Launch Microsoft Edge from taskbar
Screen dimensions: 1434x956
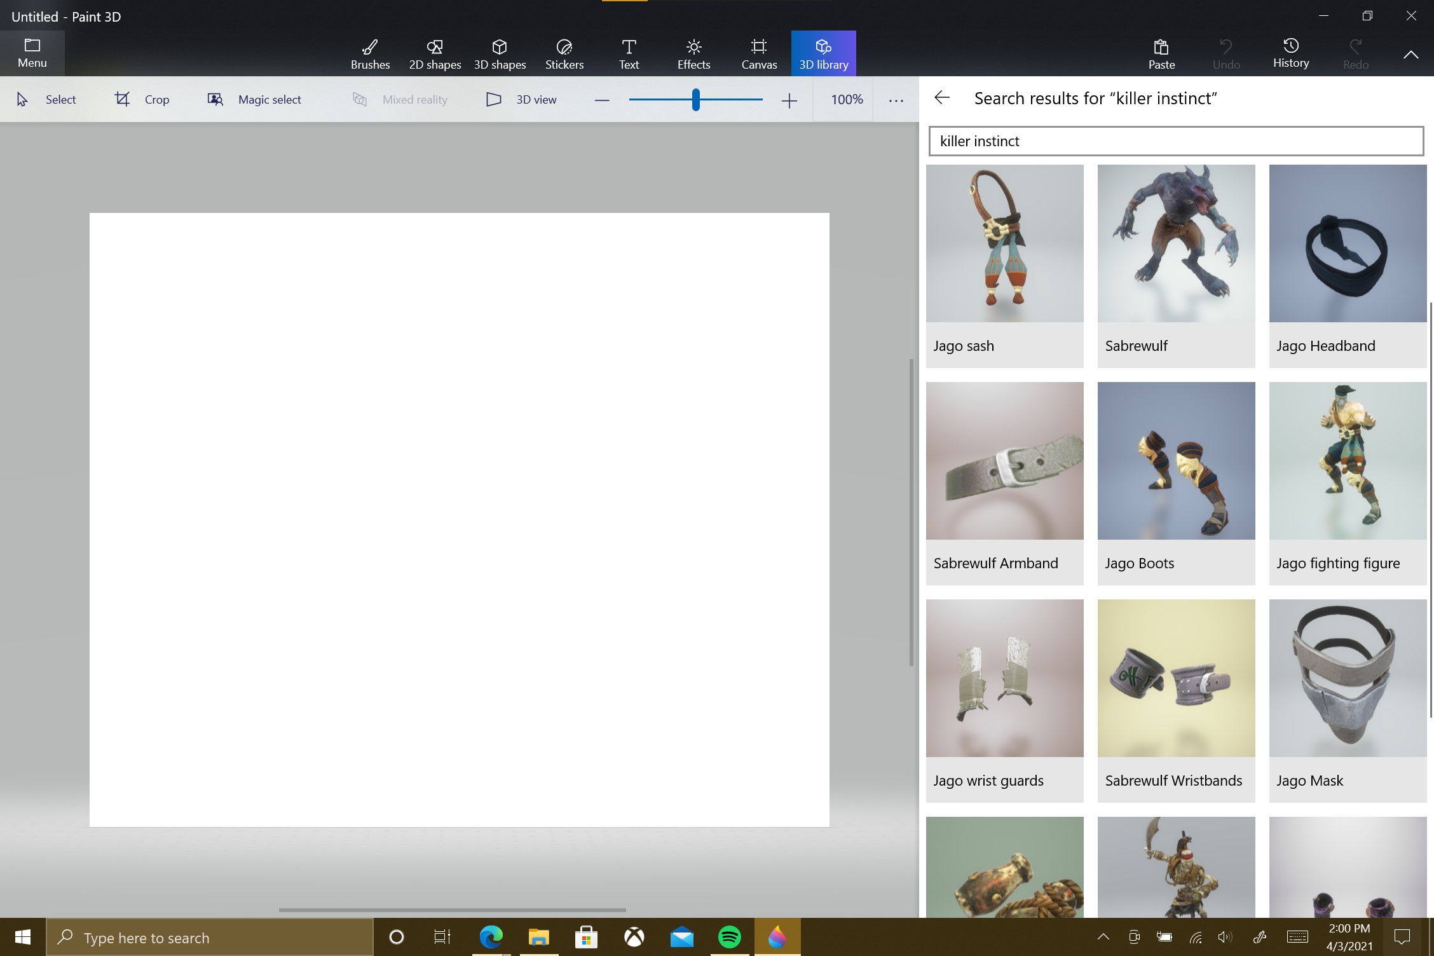point(491,937)
